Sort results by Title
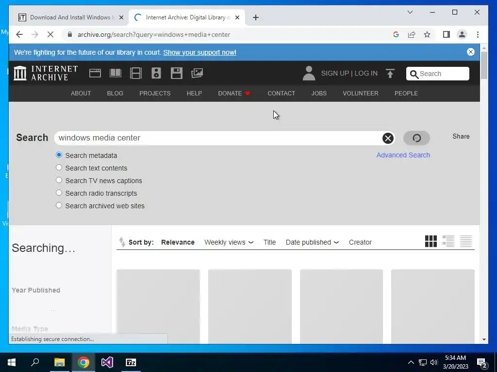497x372 pixels. point(270,242)
